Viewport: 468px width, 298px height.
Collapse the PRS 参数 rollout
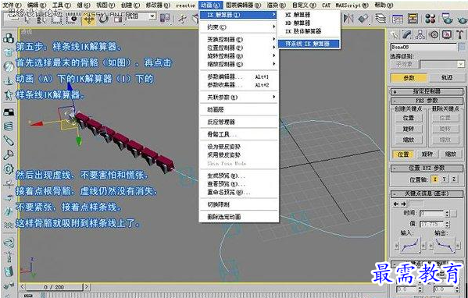pyautogui.click(x=427, y=101)
